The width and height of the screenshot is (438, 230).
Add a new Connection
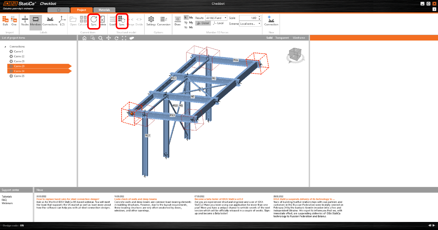tap(271, 20)
